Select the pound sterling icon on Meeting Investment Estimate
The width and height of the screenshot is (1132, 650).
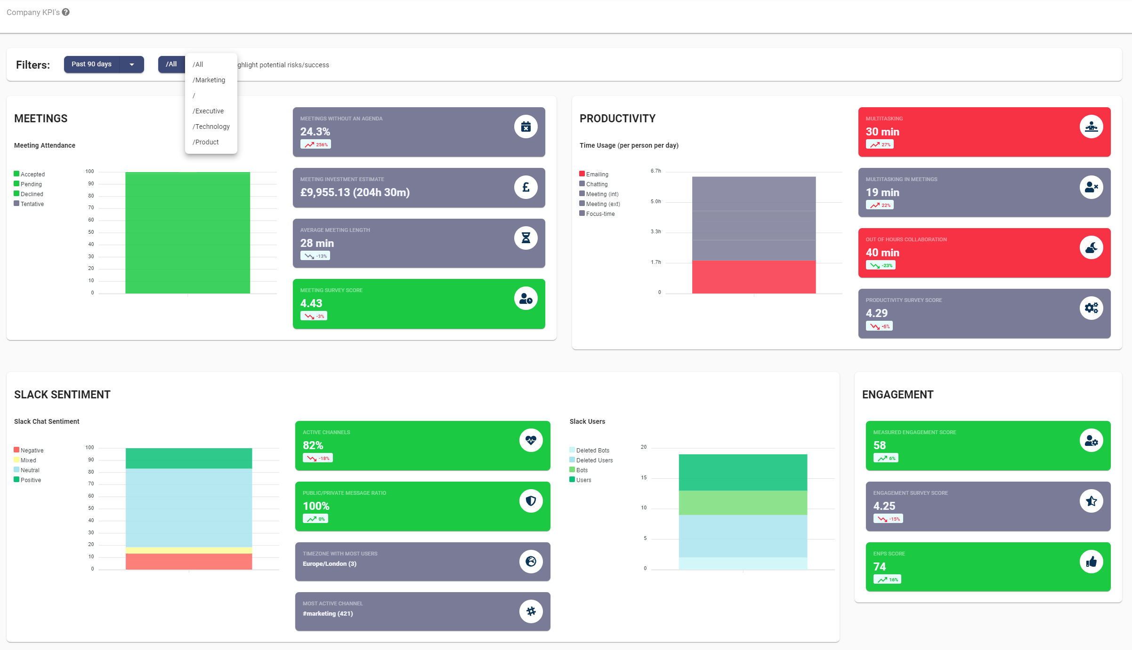[526, 187]
